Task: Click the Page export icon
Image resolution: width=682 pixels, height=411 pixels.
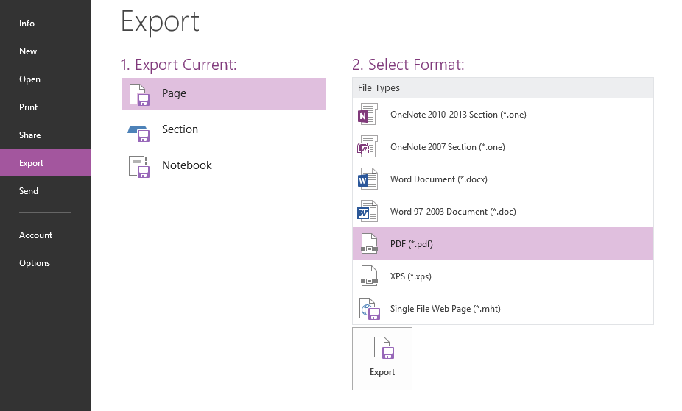Action: pyautogui.click(x=140, y=95)
